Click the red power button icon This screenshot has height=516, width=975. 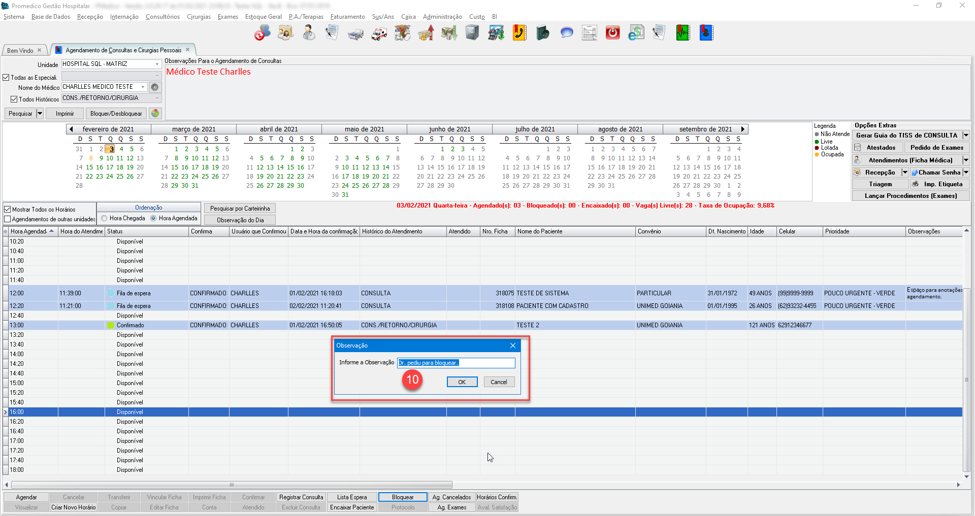[x=613, y=33]
